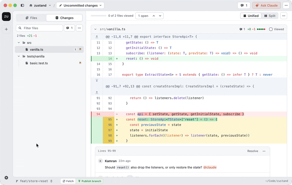The width and height of the screenshot is (292, 185).
Task: Click the files viewed progress bar
Action: tap(99, 16)
